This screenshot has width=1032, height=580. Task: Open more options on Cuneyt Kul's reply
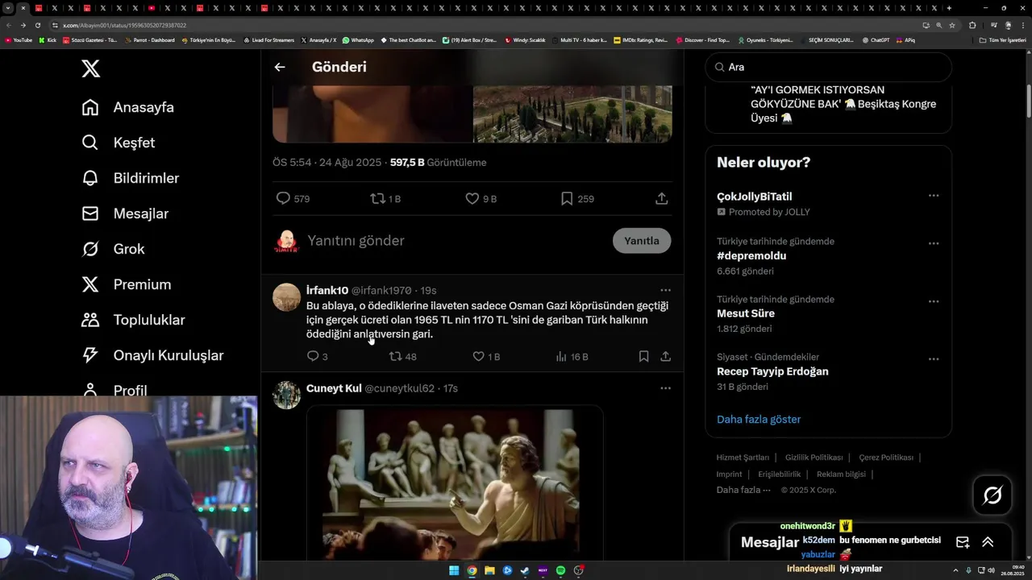(x=665, y=388)
